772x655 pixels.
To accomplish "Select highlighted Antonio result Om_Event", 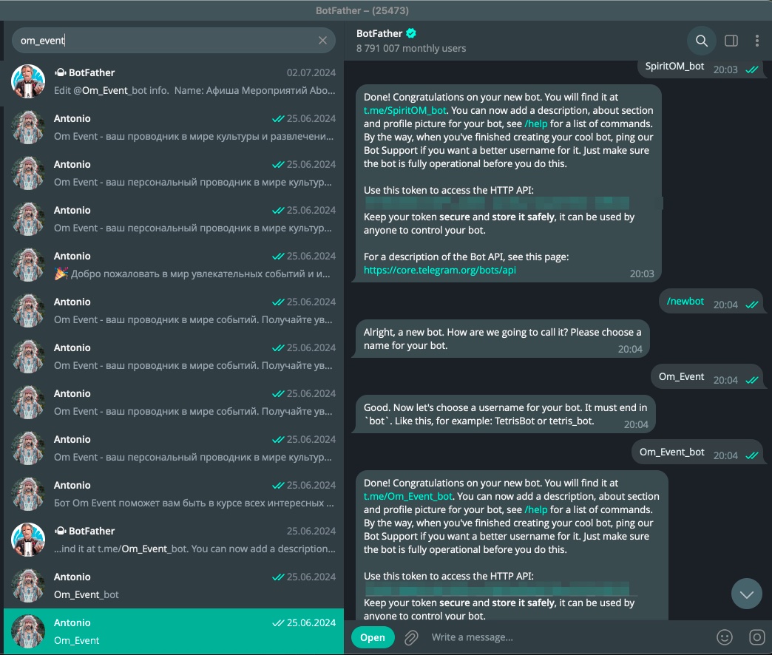I will pyautogui.click(x=173, y=631).
